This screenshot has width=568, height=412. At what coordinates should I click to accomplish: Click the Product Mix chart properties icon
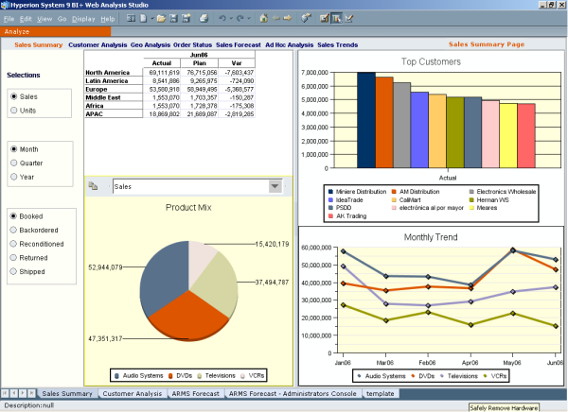(x=93, y=185)
